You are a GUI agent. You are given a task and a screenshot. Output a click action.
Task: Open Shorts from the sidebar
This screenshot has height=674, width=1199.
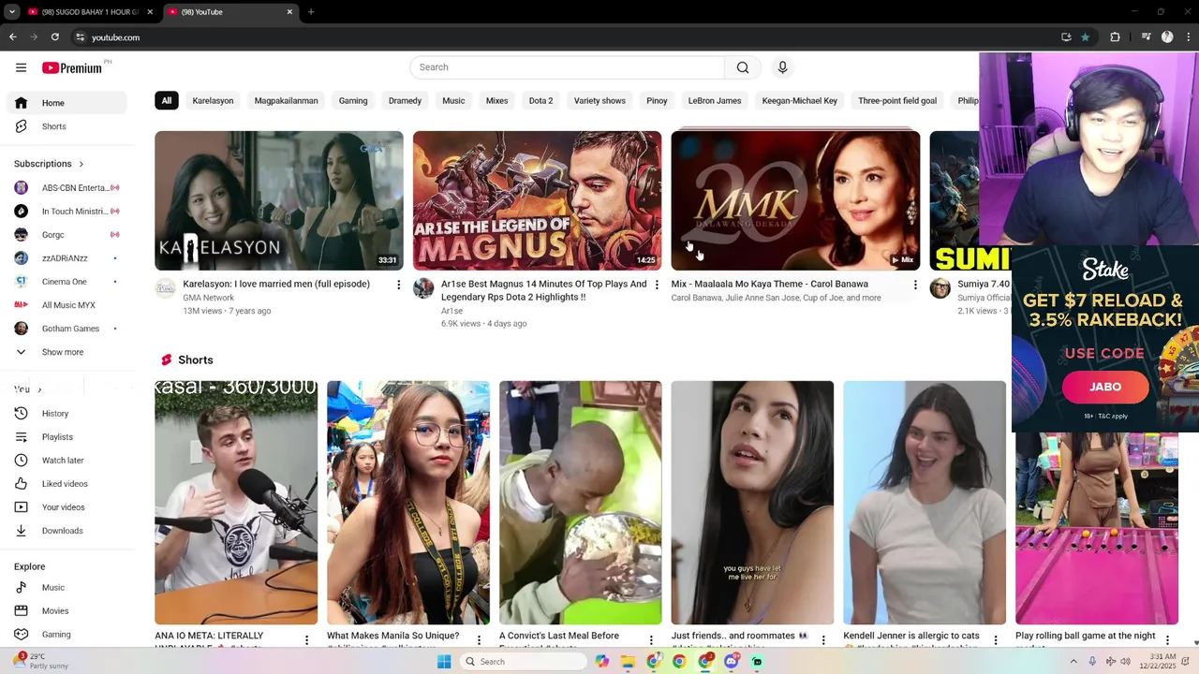pyautogui.click(x=66, y=126)
